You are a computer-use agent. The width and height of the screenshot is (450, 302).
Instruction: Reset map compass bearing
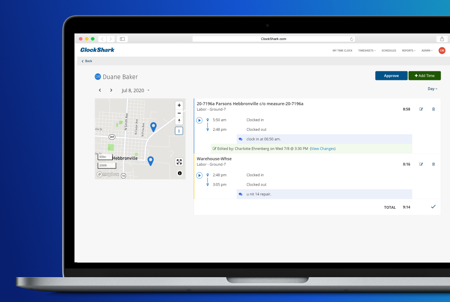tap(179, 121)
